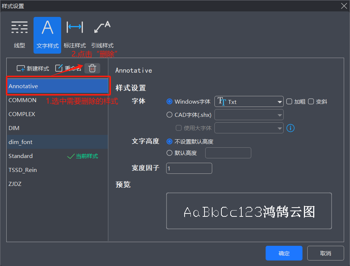350x266 pixels.
Task: Select the Windows字体 radio button
Action: pyautogui.click(x=169, y=102)
